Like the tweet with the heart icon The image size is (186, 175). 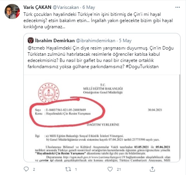point(110,169)
